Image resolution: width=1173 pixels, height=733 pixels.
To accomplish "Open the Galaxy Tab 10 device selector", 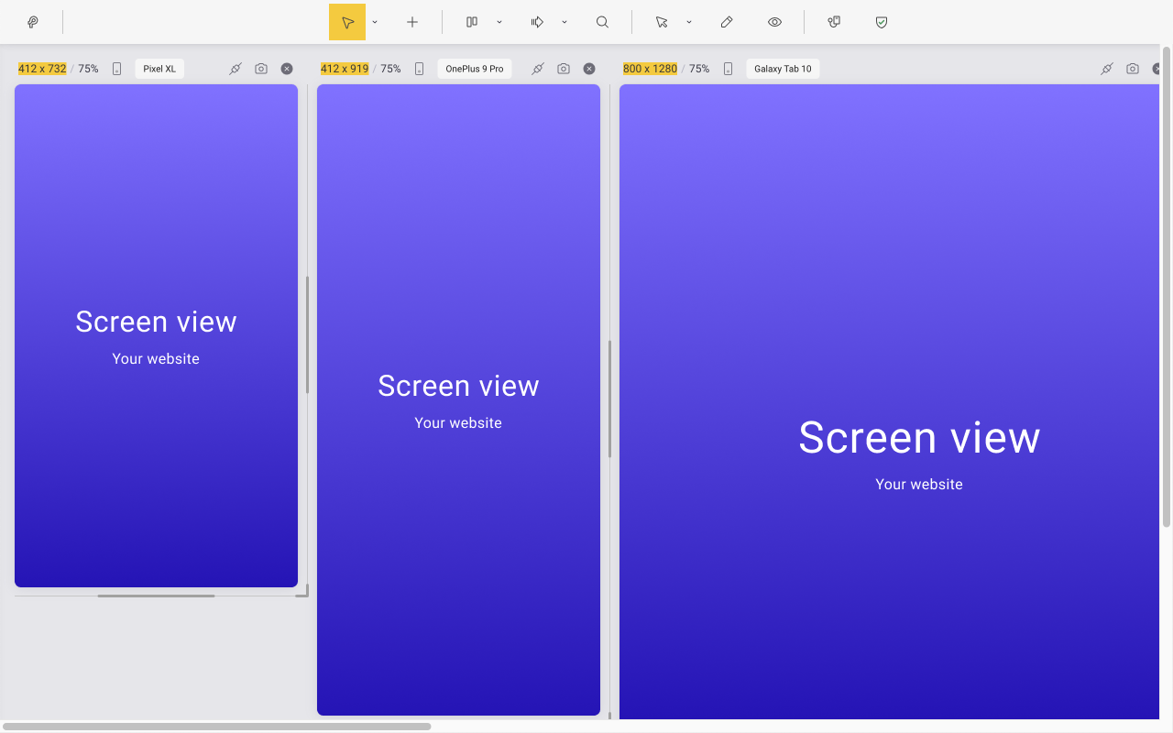I will 783,69.
